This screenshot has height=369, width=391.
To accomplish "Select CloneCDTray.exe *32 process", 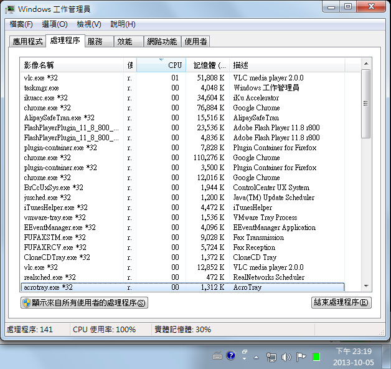I will (182, 257).
